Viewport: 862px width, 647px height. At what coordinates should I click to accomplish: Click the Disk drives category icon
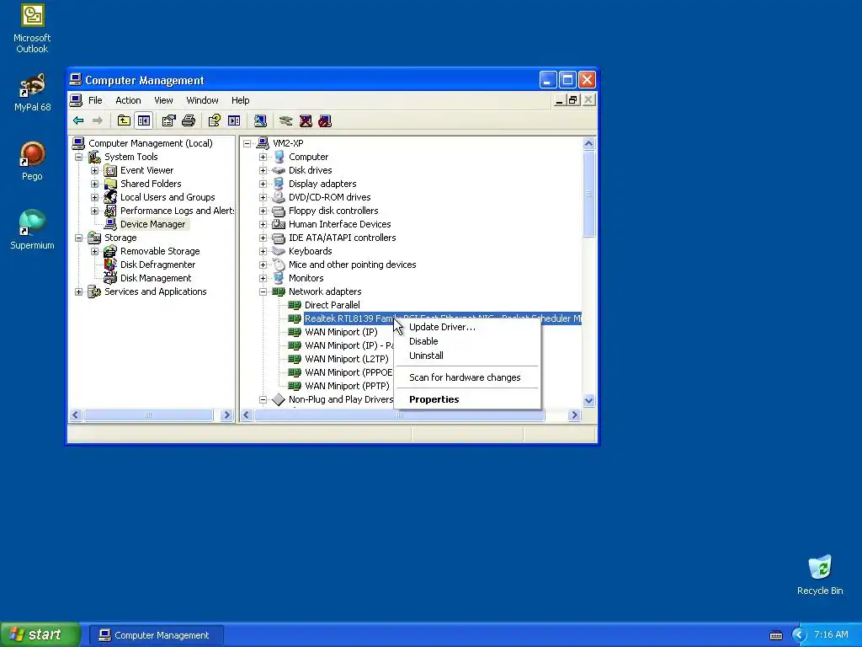click(279, 170)
